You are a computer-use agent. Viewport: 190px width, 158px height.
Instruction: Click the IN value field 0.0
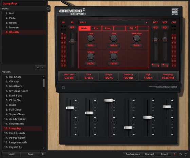click(72, 27)
